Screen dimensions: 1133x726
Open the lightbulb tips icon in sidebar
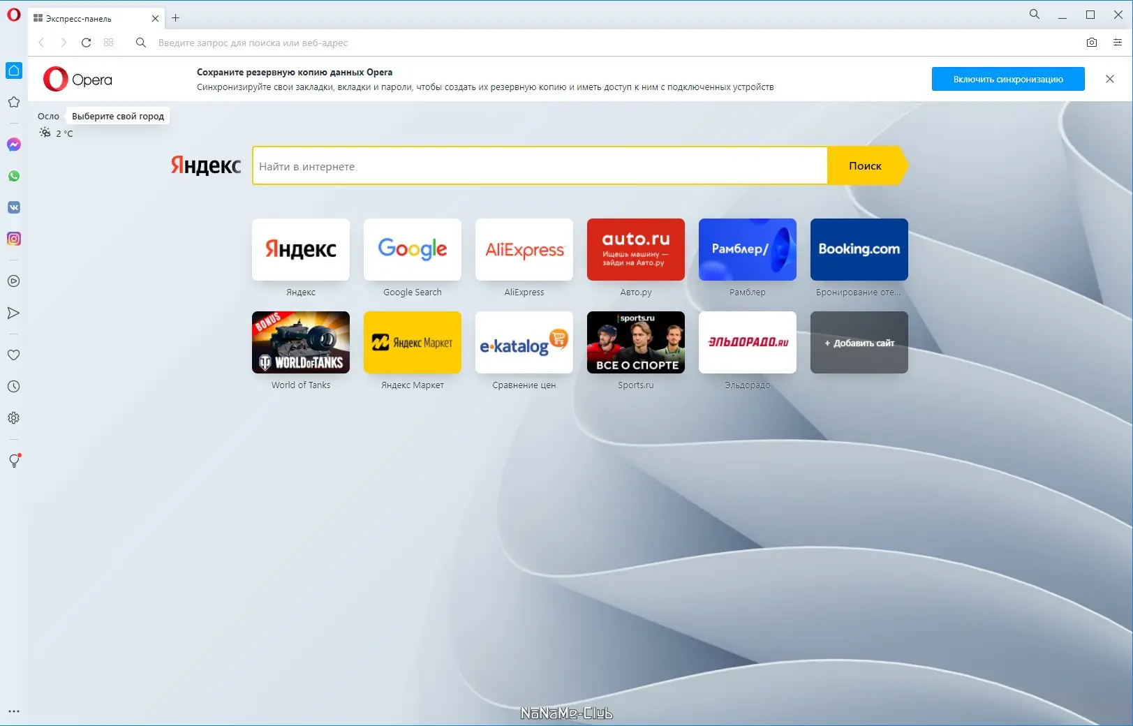click(14, 461)
